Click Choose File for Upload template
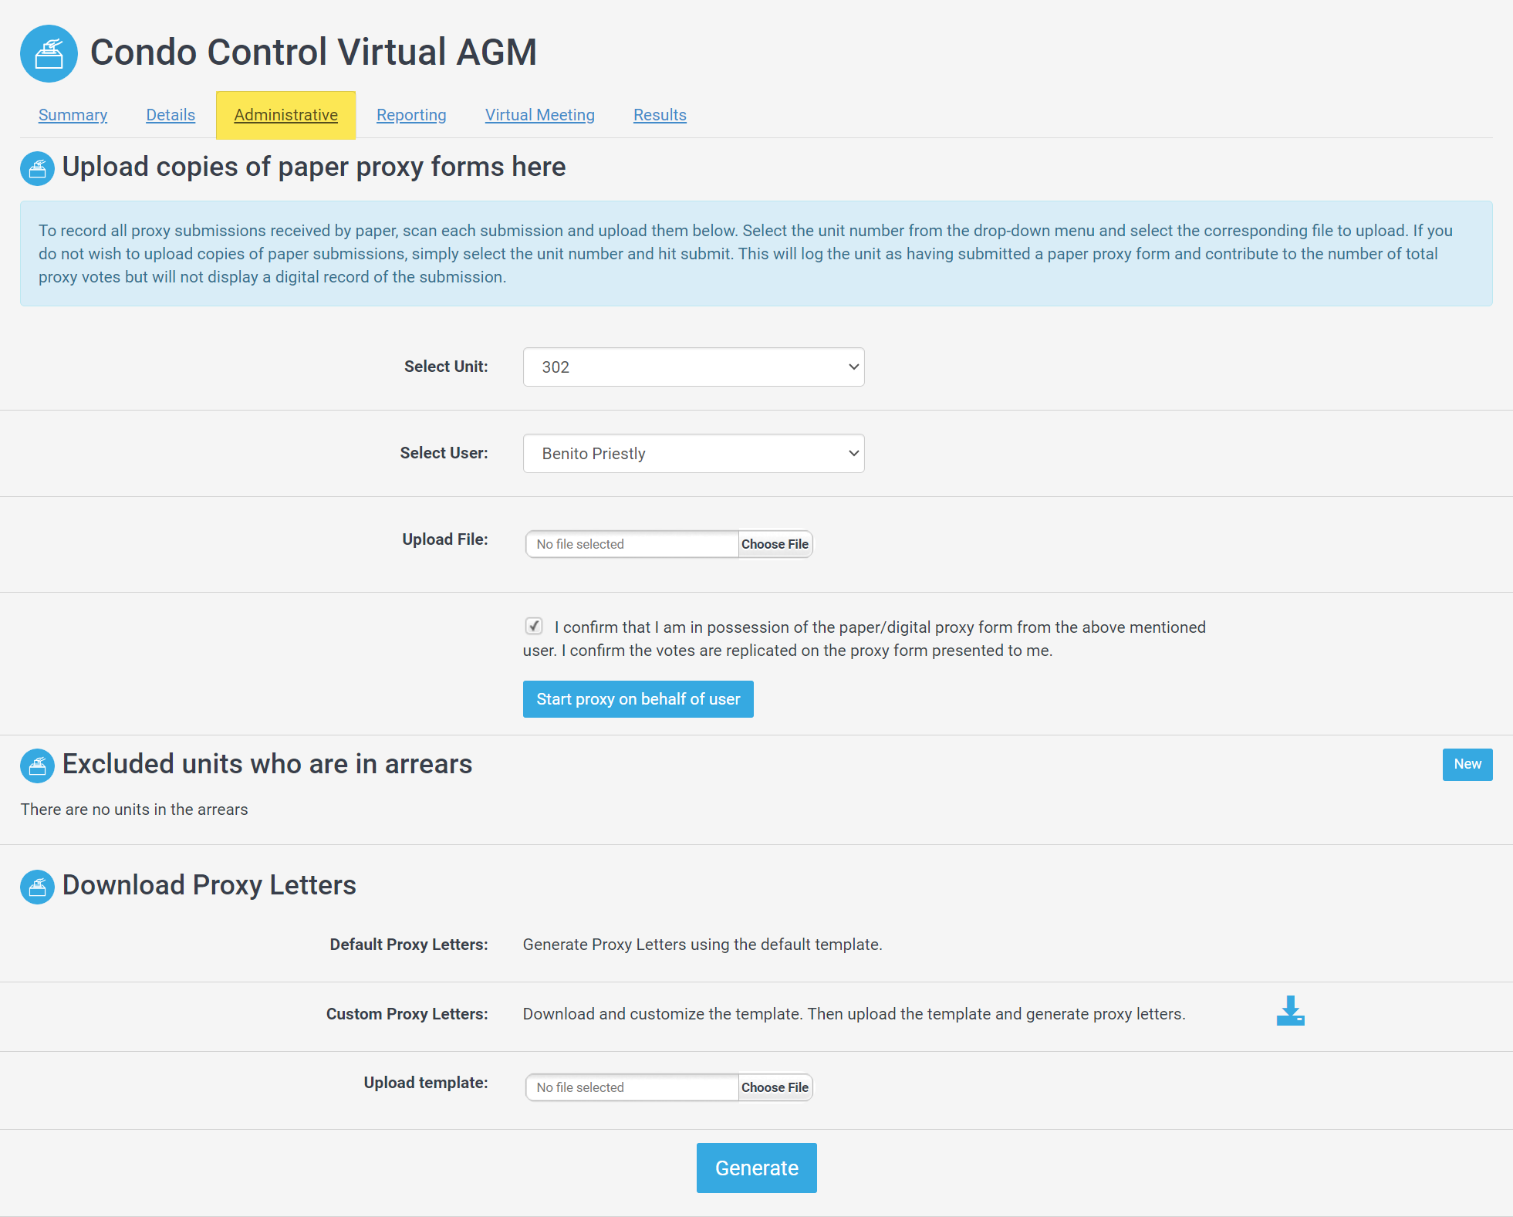This screenshot has height=1217, width=1513. click(775, 1087)
